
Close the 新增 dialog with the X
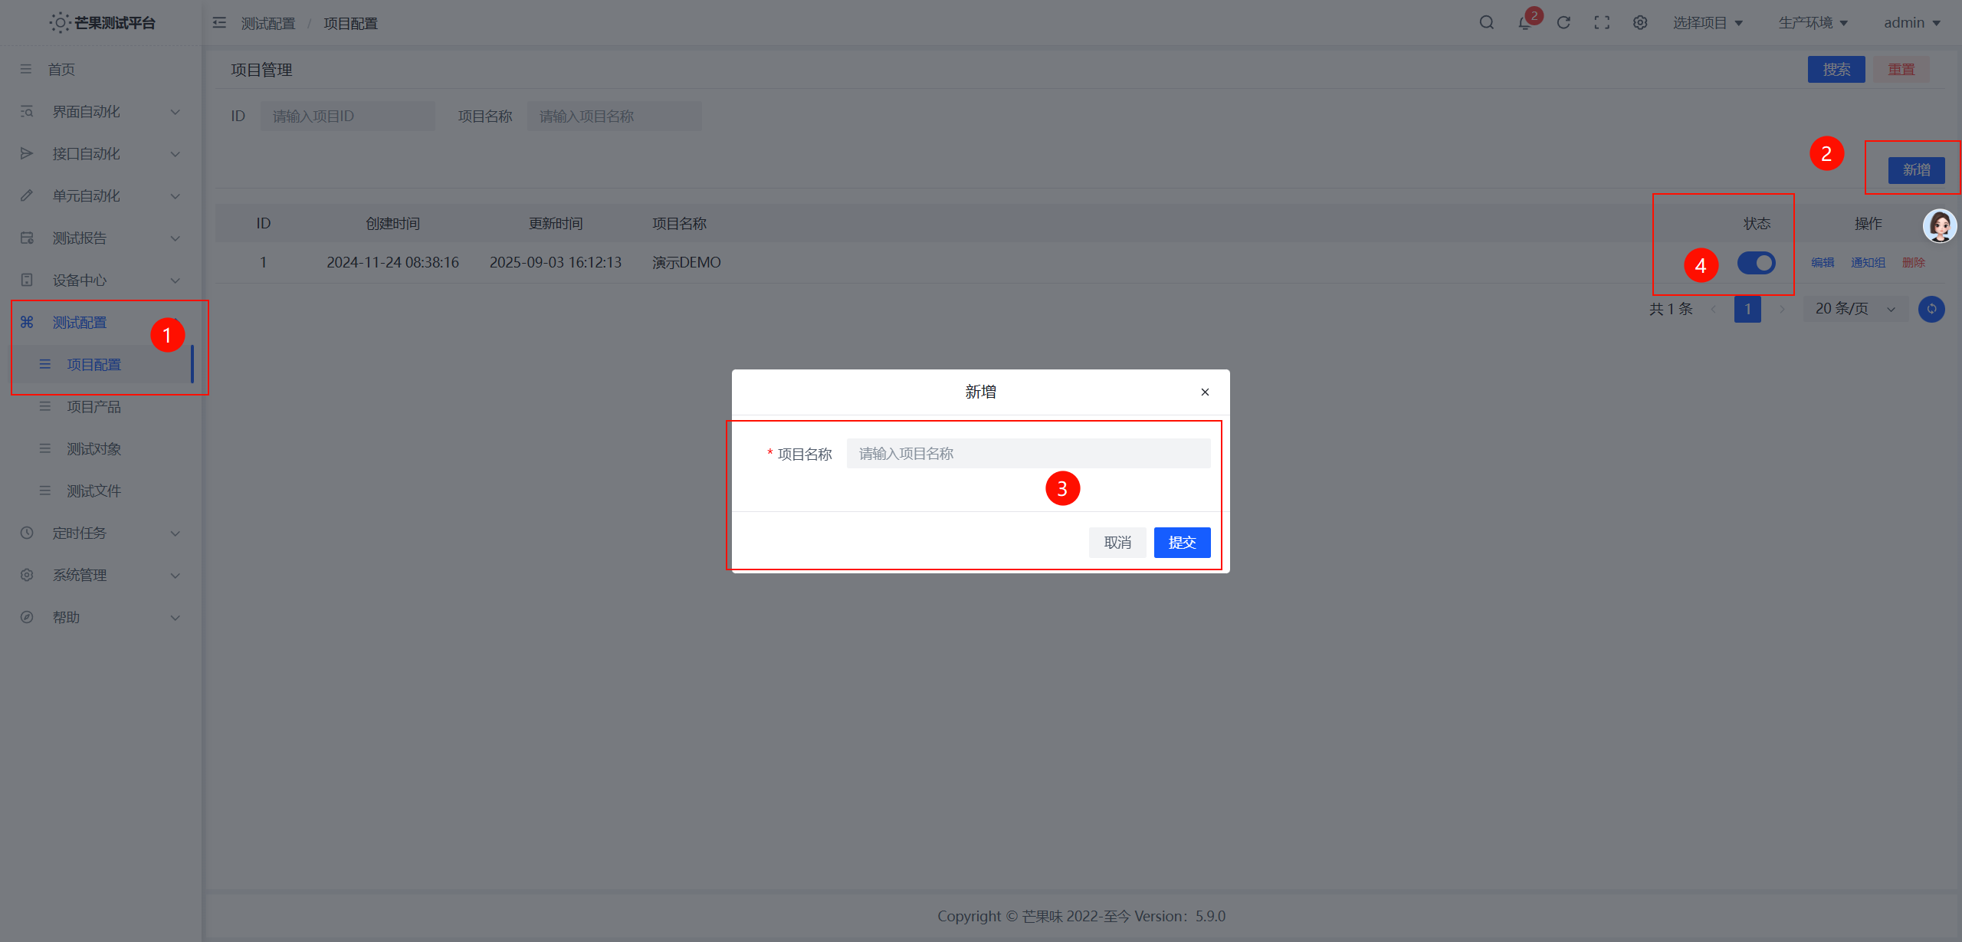coord(1205,392)
